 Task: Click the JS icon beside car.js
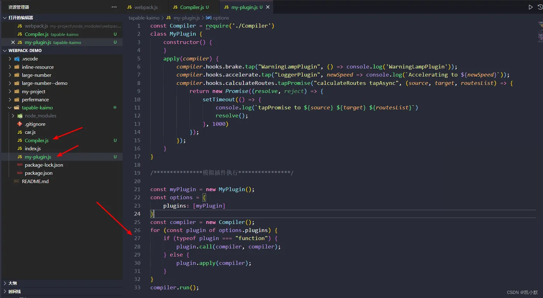[20, 132]
